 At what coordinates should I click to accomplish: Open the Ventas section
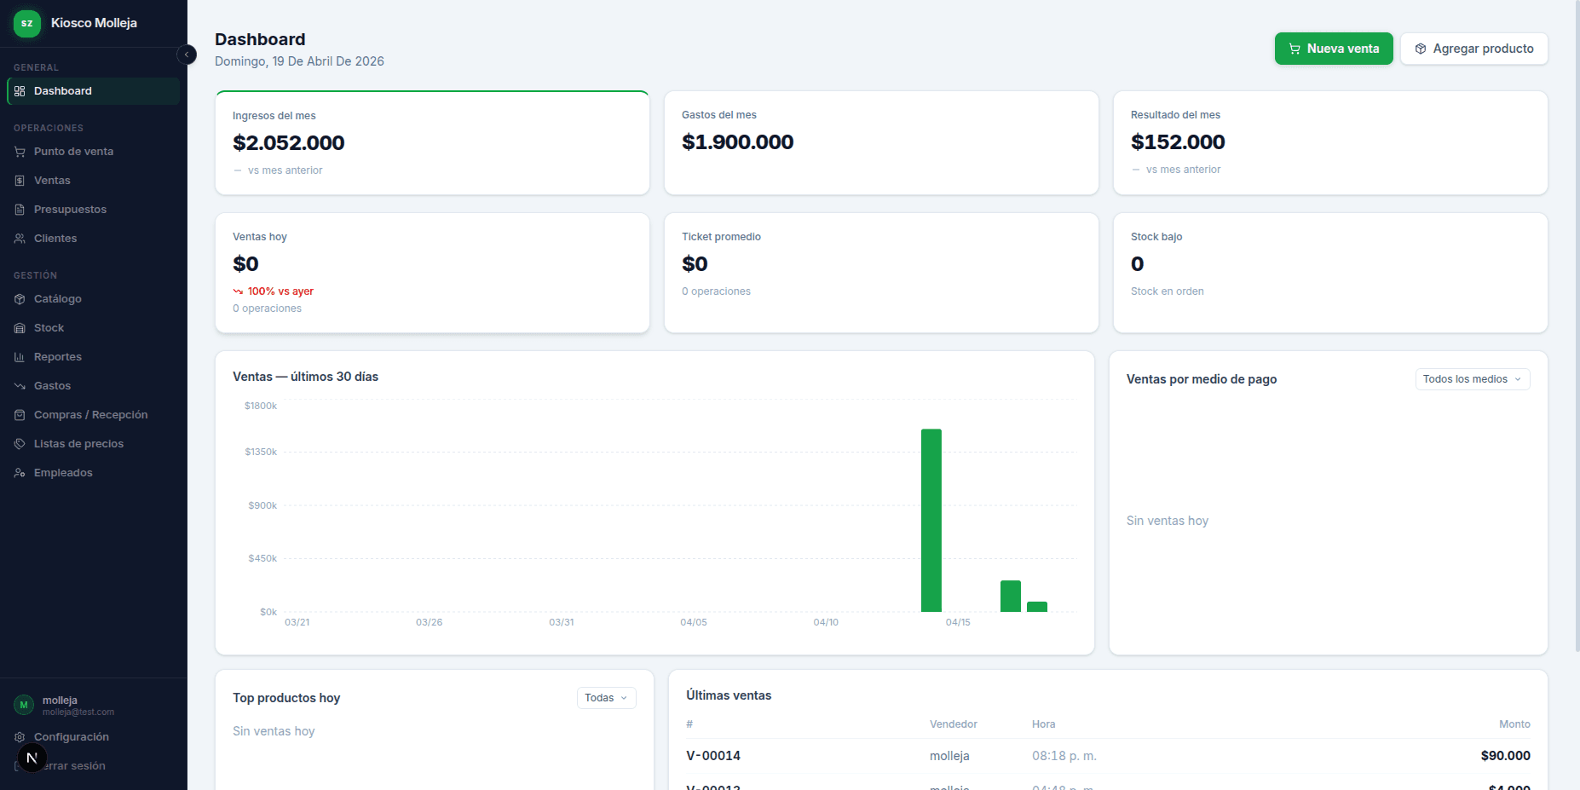(x=94, y=181)
